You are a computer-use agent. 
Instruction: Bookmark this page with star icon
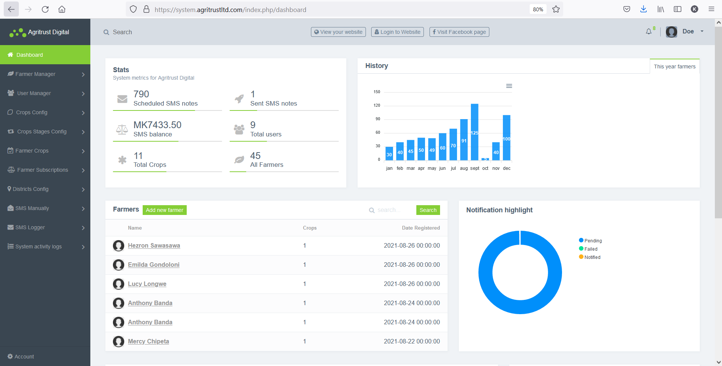[556, 9]
